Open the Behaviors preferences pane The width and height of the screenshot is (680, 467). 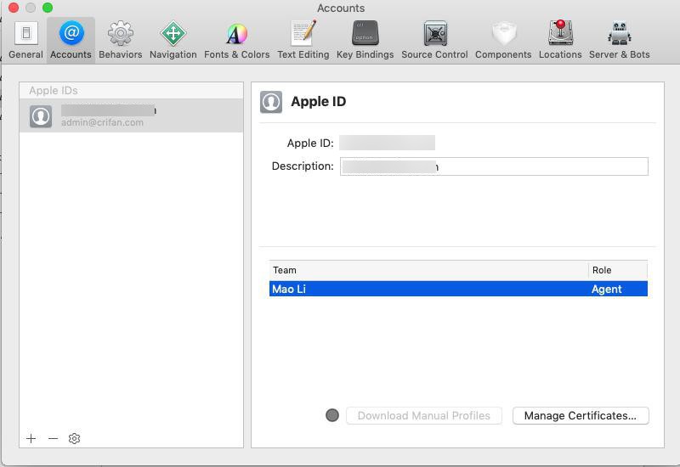point(120,40)
